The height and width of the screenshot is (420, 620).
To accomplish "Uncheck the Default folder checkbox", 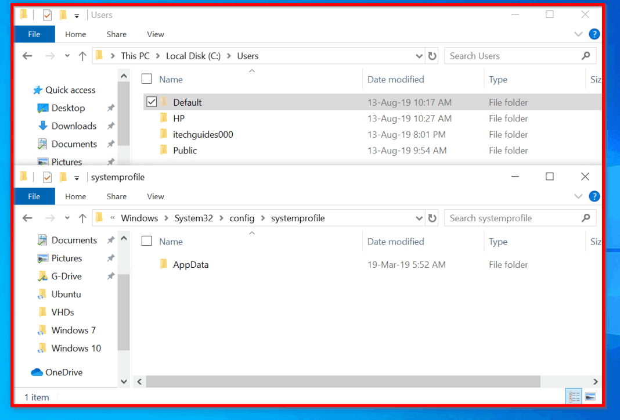I will (x=152, y=102).
